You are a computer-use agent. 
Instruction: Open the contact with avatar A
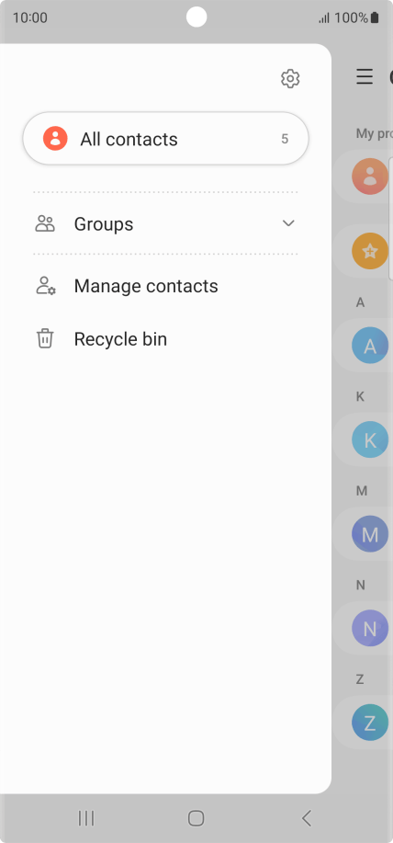(x=370, y=345)
